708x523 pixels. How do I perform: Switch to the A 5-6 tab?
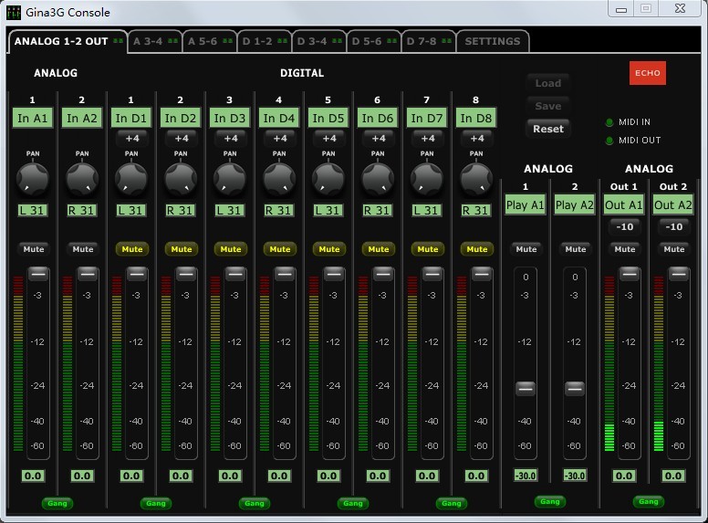point(210,42)
